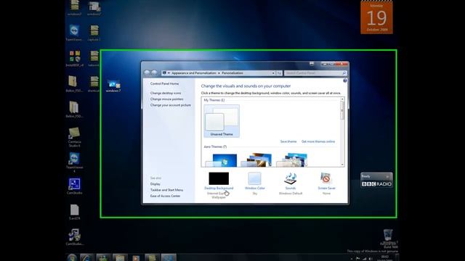
Task: Open Display under See also
Action: (x=155, y=184)
